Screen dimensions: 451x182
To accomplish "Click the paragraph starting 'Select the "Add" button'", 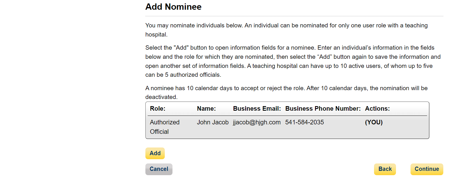I will click(x=293, y=61).
